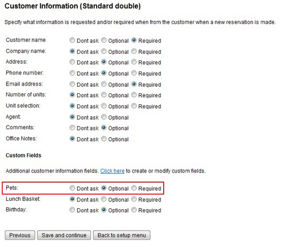Choose Optional for Agent
The height and width of the screenshot is (247, 283).
pyautogui.click(x=104, y=117)
